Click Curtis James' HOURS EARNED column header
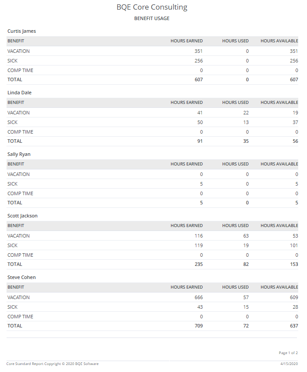Image resolution: width=307 pixels, height=372 pixels. (187, 41)
